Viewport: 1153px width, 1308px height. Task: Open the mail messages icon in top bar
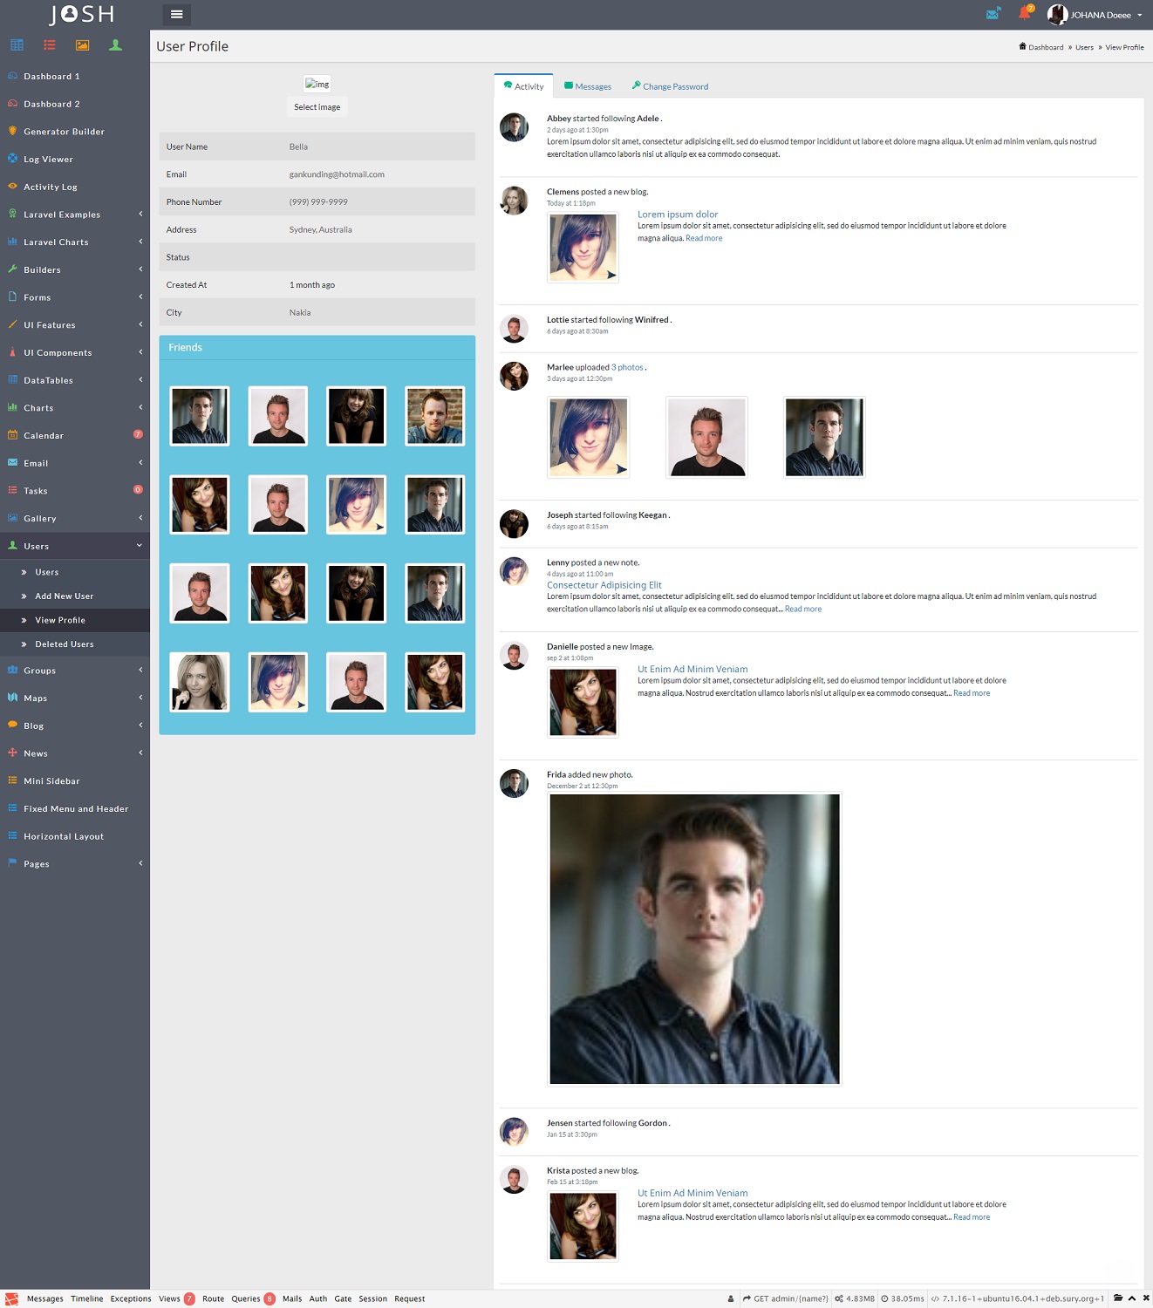[x=992, y=14]
